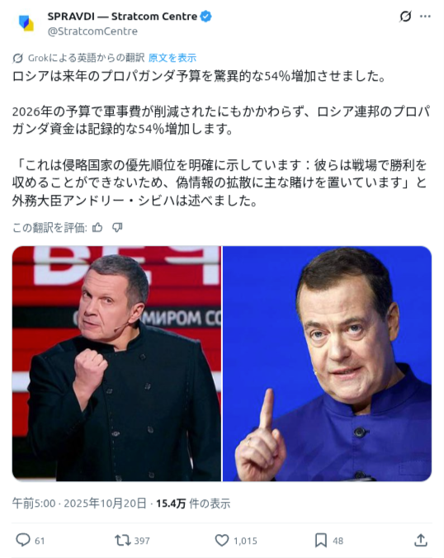Screen dimensions: 444x558
Task: Open the left photo with the raised fist
Action: pyautogui.click(x=116, y=364)
